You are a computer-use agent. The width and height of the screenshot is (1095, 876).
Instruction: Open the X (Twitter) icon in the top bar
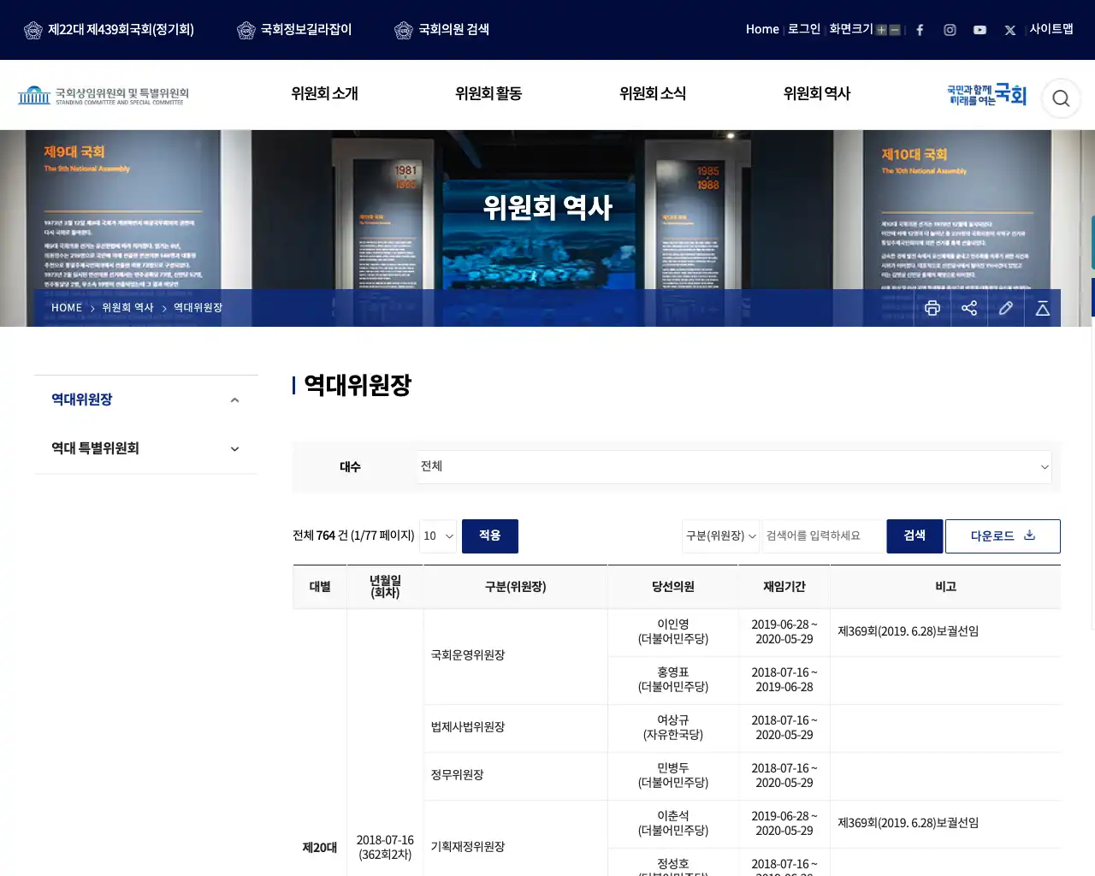coord(1009,30)
